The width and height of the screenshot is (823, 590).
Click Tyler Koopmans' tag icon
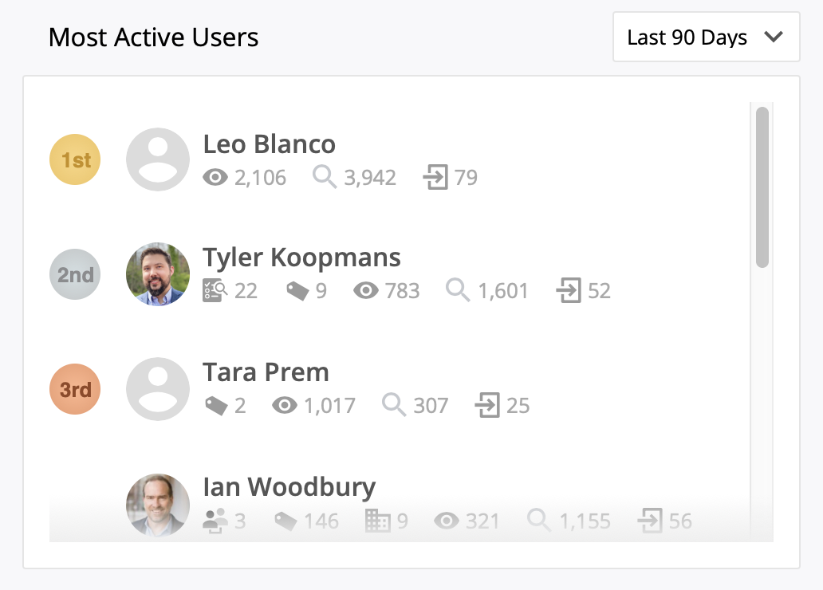(x=297, y=292)
